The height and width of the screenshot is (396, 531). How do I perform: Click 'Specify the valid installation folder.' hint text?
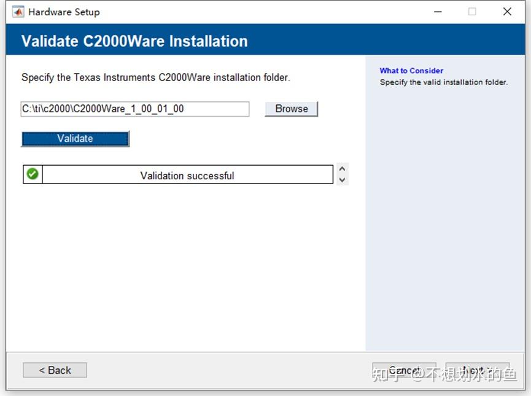pyautogui.click(x=444, y=82)
